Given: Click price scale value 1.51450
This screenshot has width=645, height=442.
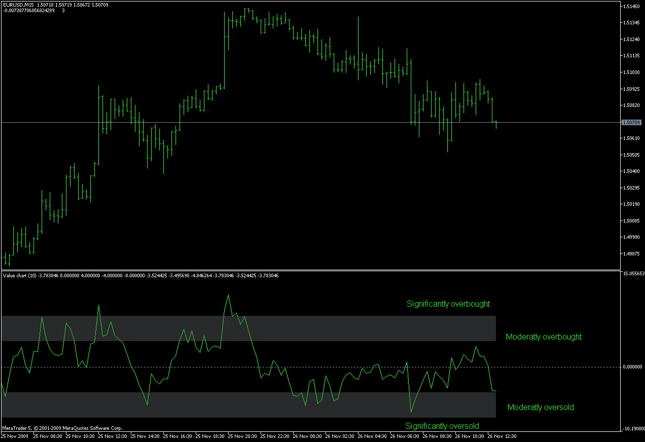Looking at the screenshot, I should coord(632,7).
